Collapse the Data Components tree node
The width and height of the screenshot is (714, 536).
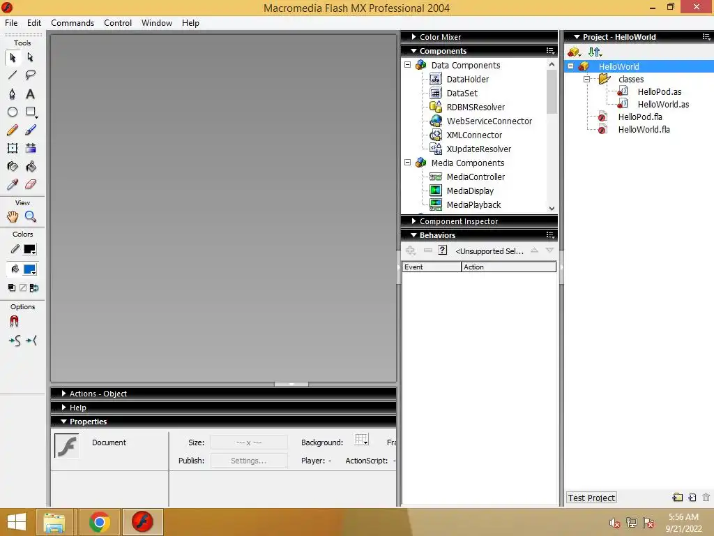coord(407,65)
